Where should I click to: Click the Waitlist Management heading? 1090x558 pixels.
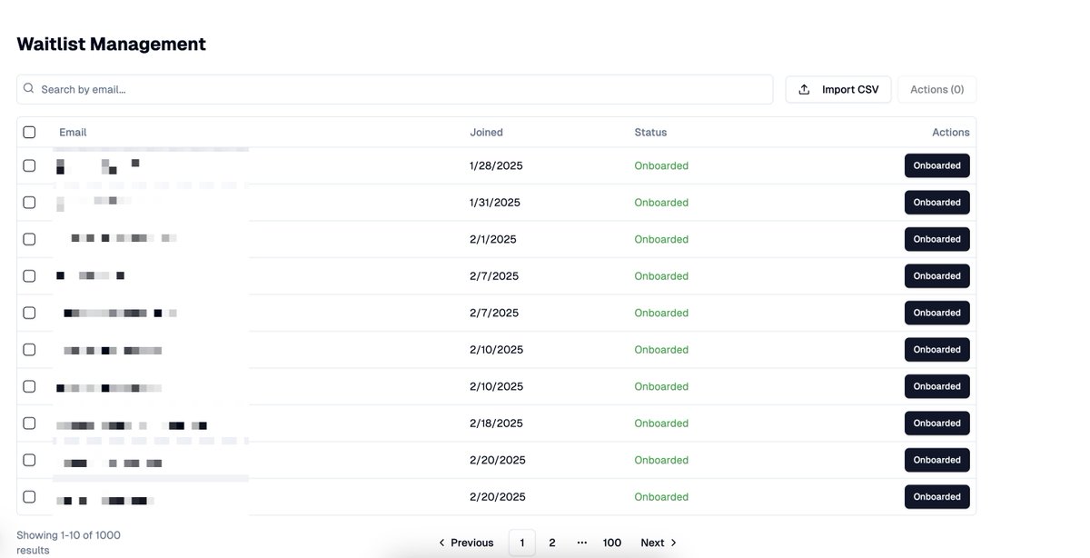click(111, 44)
